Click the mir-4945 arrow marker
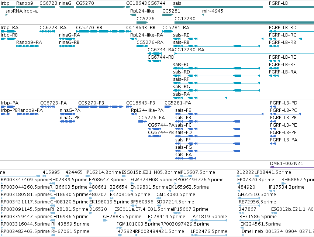 pos(203,15)
